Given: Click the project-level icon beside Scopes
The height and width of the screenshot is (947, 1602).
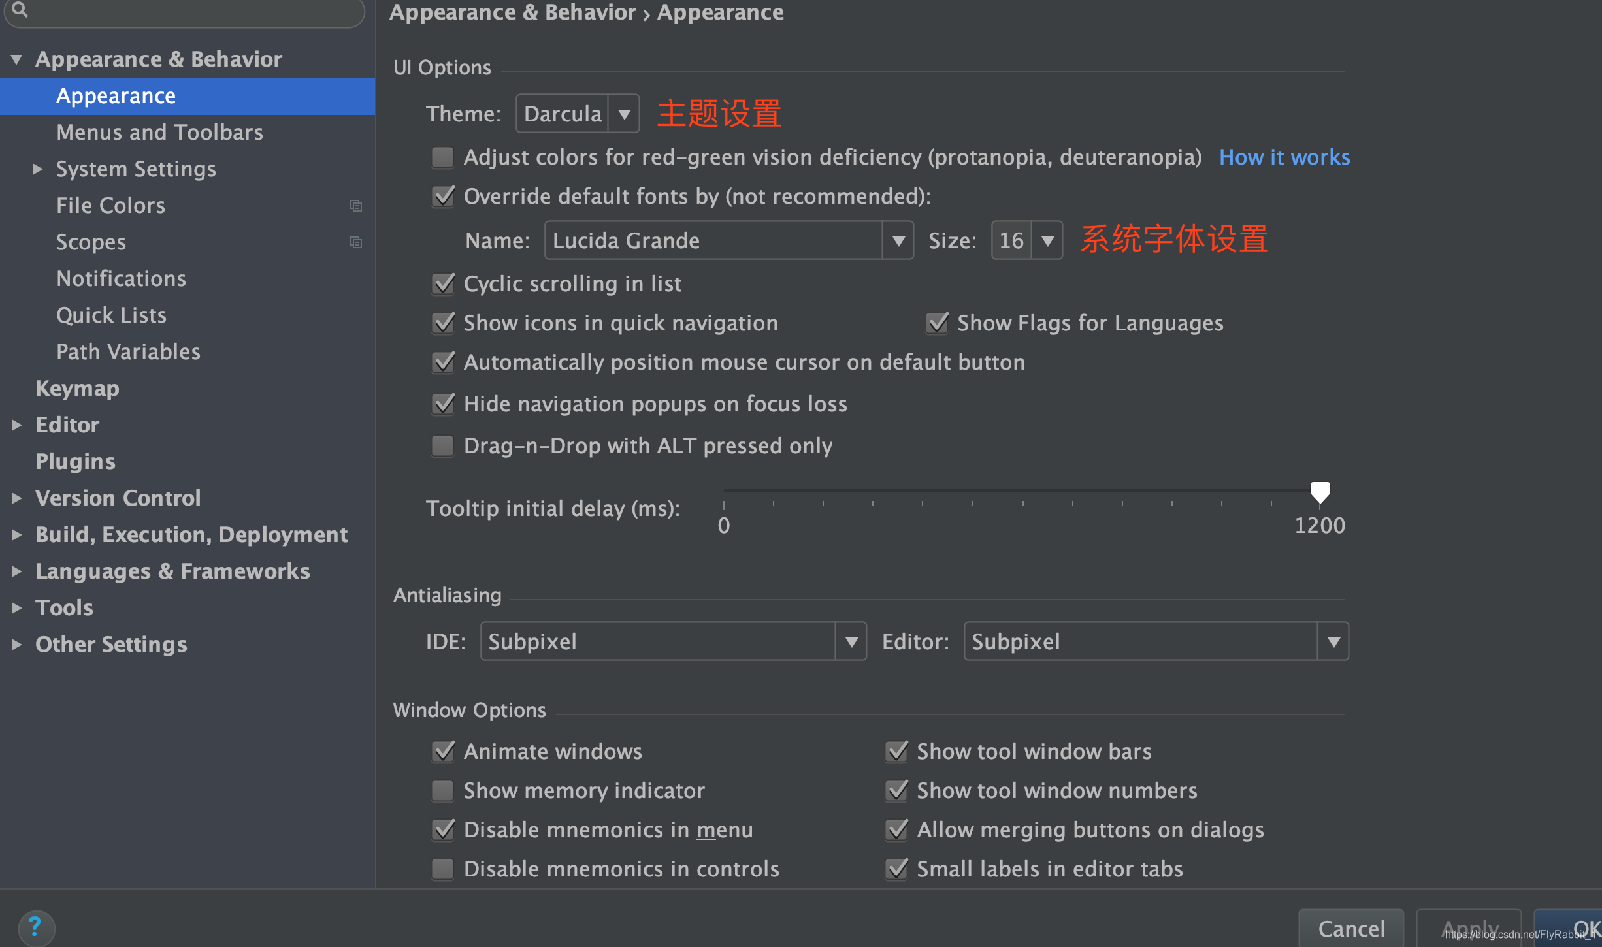Looking at the screenshot, I should coord(356,242).
